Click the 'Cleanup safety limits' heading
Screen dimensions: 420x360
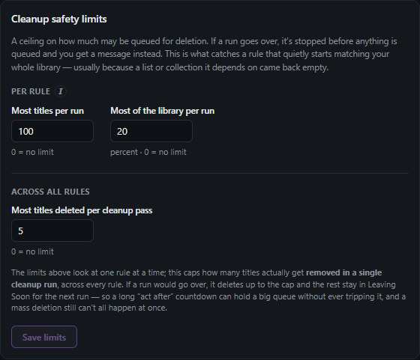(59, 19)
